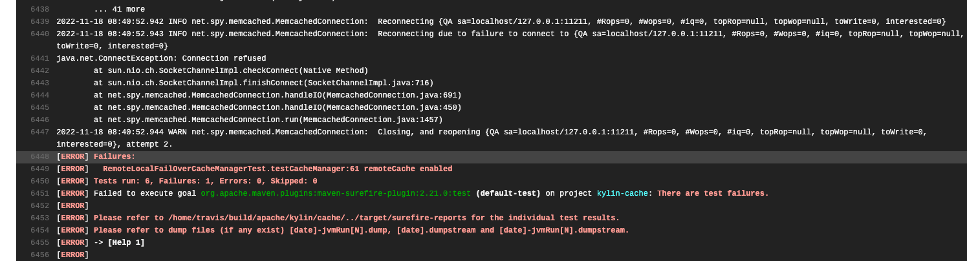Click the checkConnect(Native Method) stack line

231,71
